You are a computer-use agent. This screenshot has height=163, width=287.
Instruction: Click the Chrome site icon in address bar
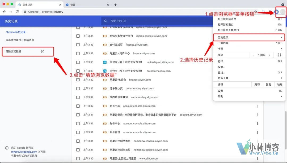[25, 12]
